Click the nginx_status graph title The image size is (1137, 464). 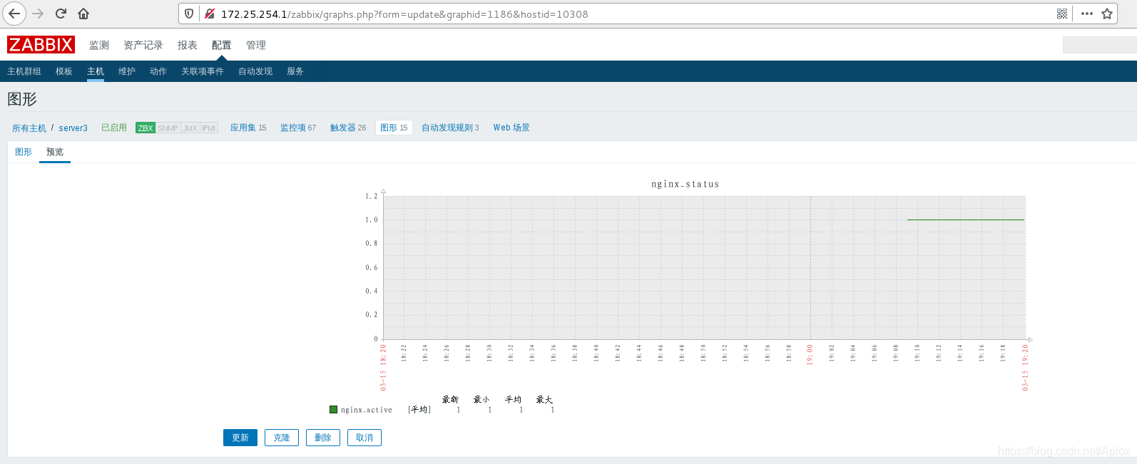(685, 184)
